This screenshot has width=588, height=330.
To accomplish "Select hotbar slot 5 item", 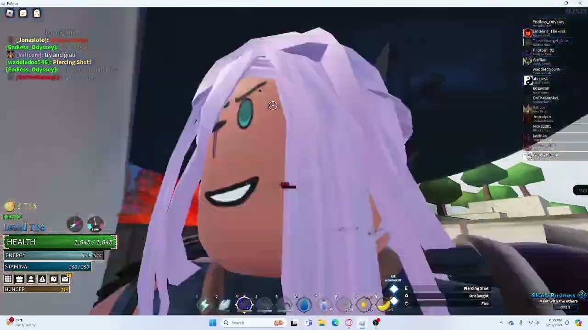I will pyautogui.click(x=284, y=304).
